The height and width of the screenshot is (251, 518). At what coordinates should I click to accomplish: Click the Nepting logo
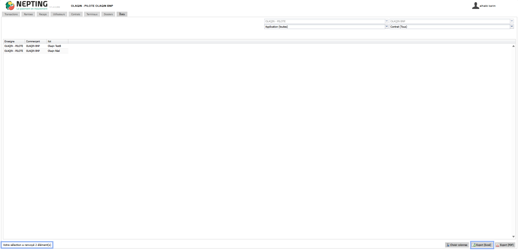click(26, 5)
